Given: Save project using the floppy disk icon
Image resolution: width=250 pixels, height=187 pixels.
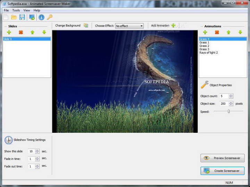Looking at the screenshot, I should [22, 17].
